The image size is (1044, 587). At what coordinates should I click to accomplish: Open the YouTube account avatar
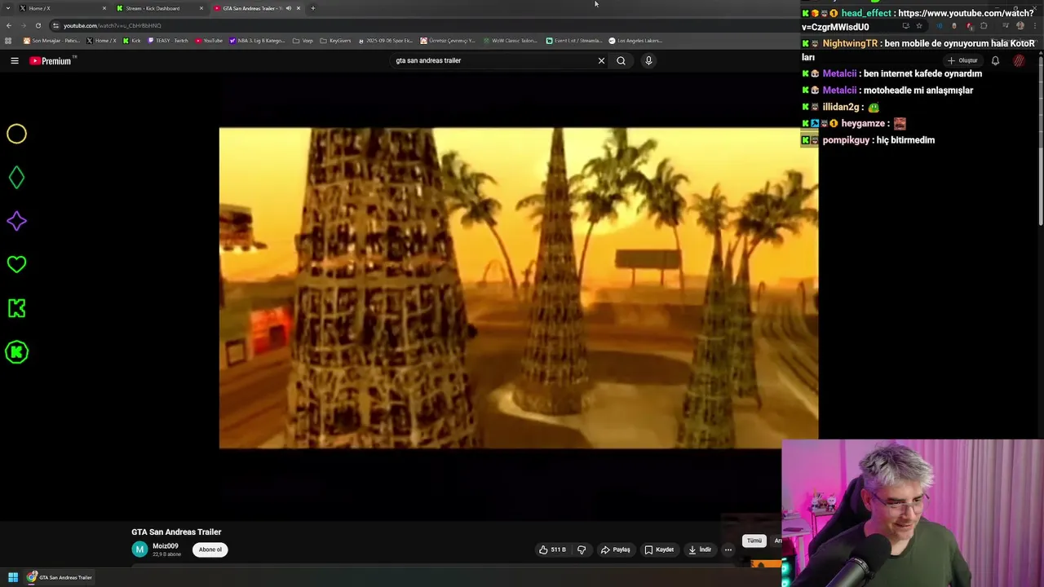pos(1019,60)
